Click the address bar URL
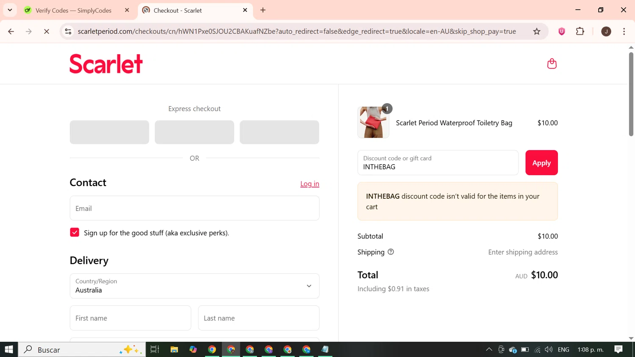This screenshot has height=357, width=635. [297, 31]
